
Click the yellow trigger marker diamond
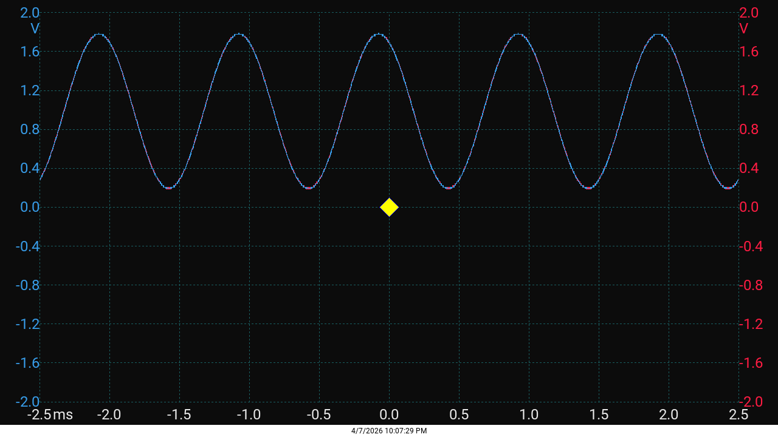point(389,207)
